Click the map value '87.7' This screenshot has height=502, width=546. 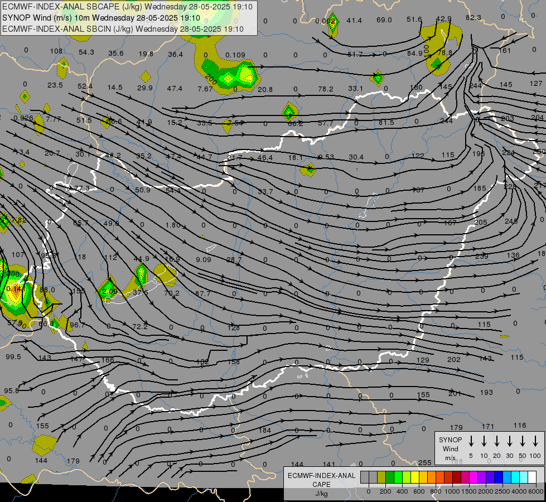coord(202,294)
